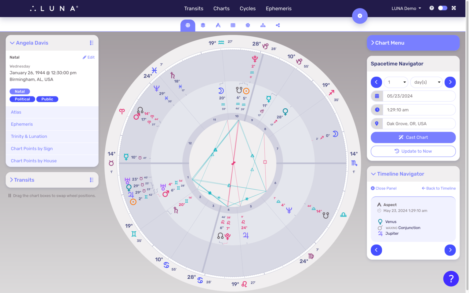The height and width of the screenshot is (293, 469).
Task: Open the day(s) unit dropdown
Action: [426, 82]
